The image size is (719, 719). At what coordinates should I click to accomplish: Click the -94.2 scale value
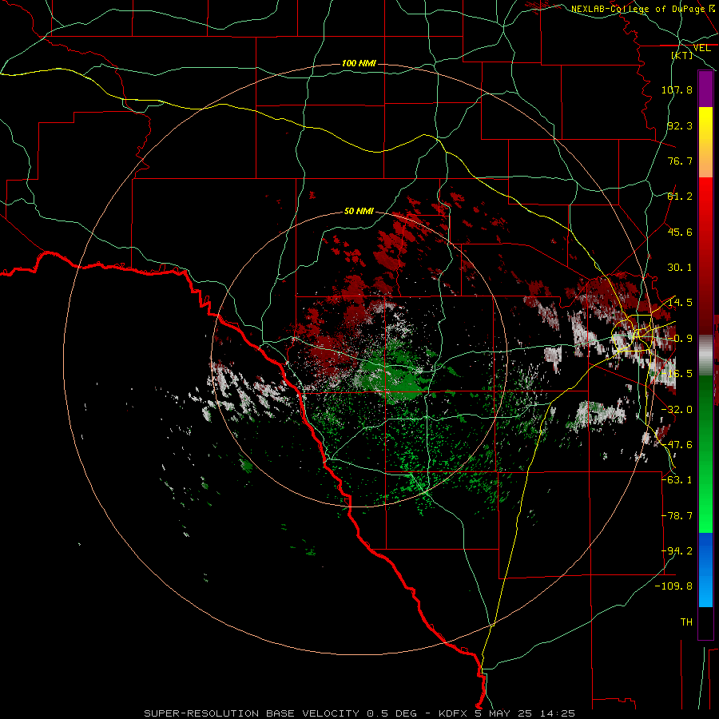677,551
